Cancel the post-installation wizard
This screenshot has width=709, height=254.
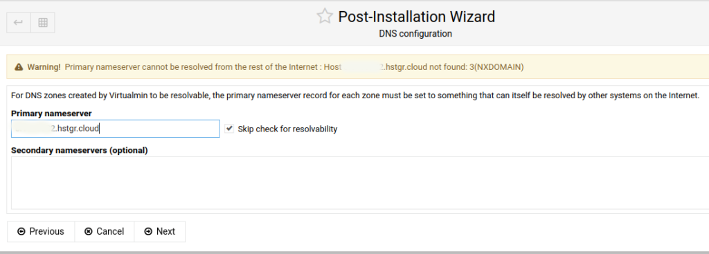coord(105,231)
